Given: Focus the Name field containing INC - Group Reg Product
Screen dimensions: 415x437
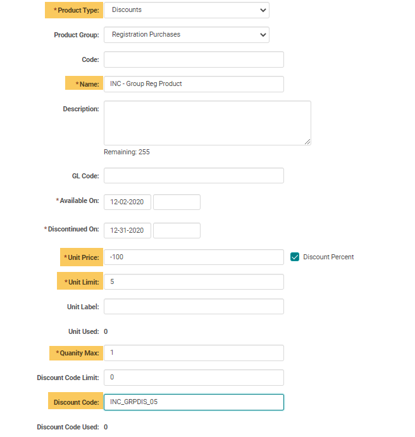Looking at the screenshot, I should (x=194, y=84).
